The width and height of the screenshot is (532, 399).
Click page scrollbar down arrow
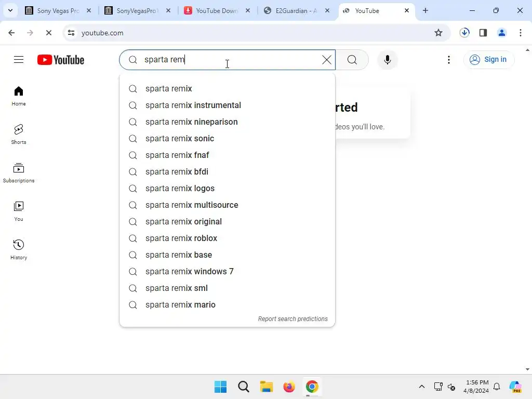click(x=528, y=369)
